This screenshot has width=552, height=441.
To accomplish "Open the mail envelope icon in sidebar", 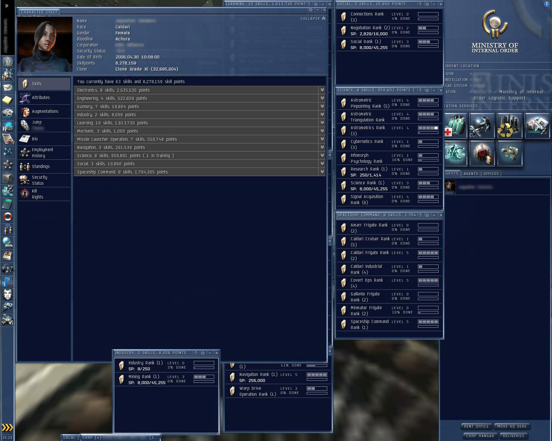I will pos(8,87).
